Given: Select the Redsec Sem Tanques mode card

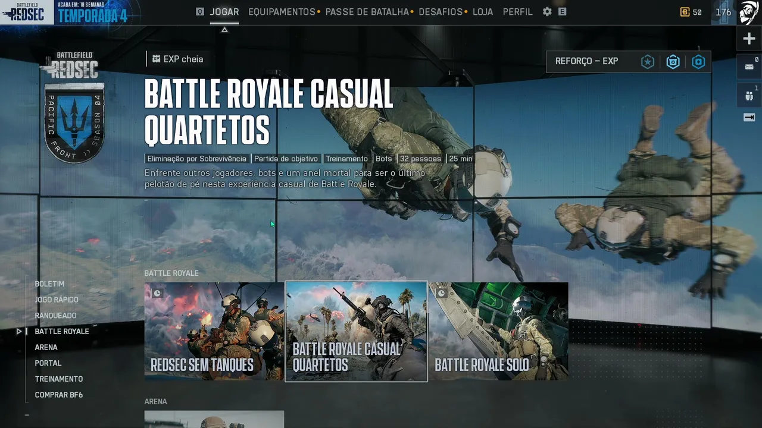Looking at the screenshot, I should (214, 331).
